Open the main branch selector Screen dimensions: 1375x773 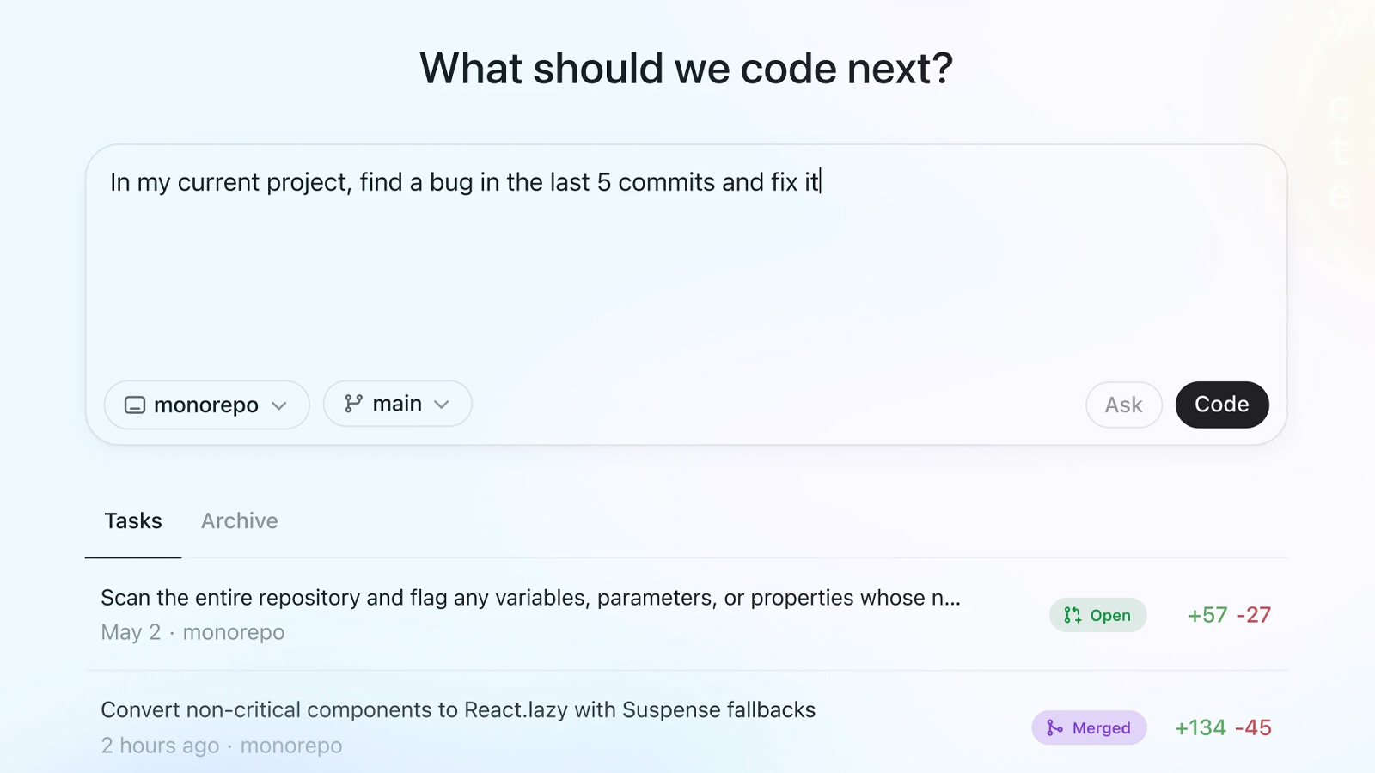pyautogui.click(x=397, y=404)
